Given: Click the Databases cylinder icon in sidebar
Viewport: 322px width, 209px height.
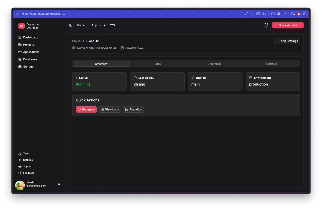Looking at the screenshot, I should pos(20,59).
